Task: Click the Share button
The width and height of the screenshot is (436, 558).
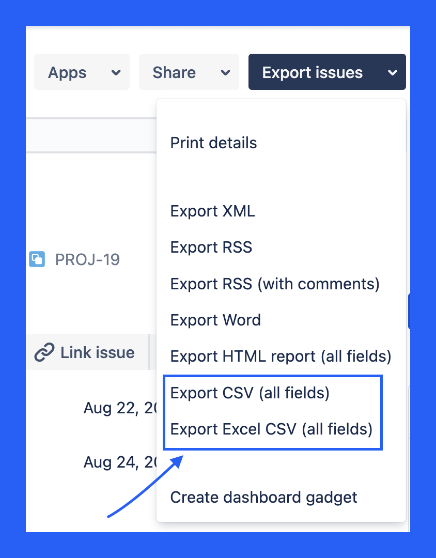Action: [x=173, y=72]
